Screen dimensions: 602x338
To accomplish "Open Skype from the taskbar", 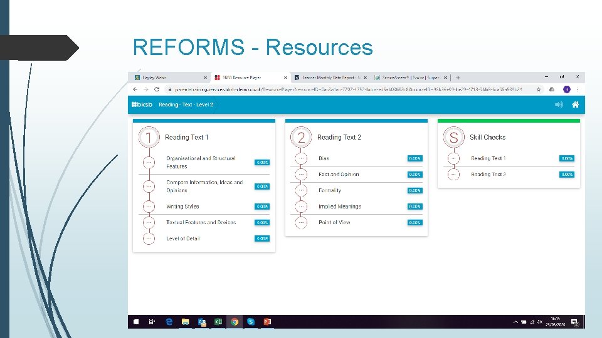I will 251,322.
